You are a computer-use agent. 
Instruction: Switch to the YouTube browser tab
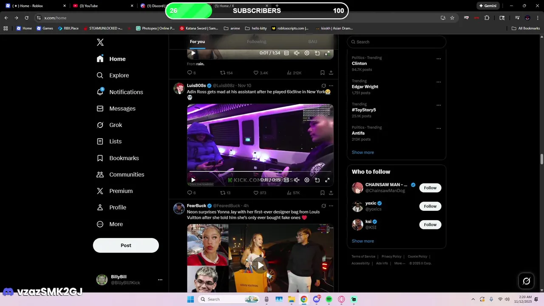click(x=102, y=6)
